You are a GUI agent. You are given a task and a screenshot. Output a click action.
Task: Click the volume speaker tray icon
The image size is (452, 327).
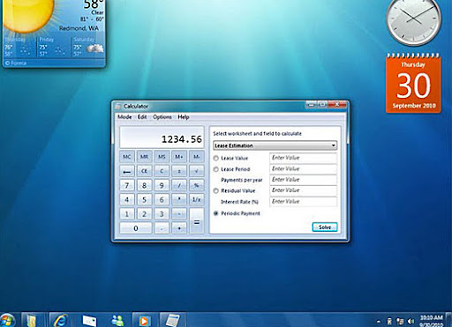tap(411, 322)
